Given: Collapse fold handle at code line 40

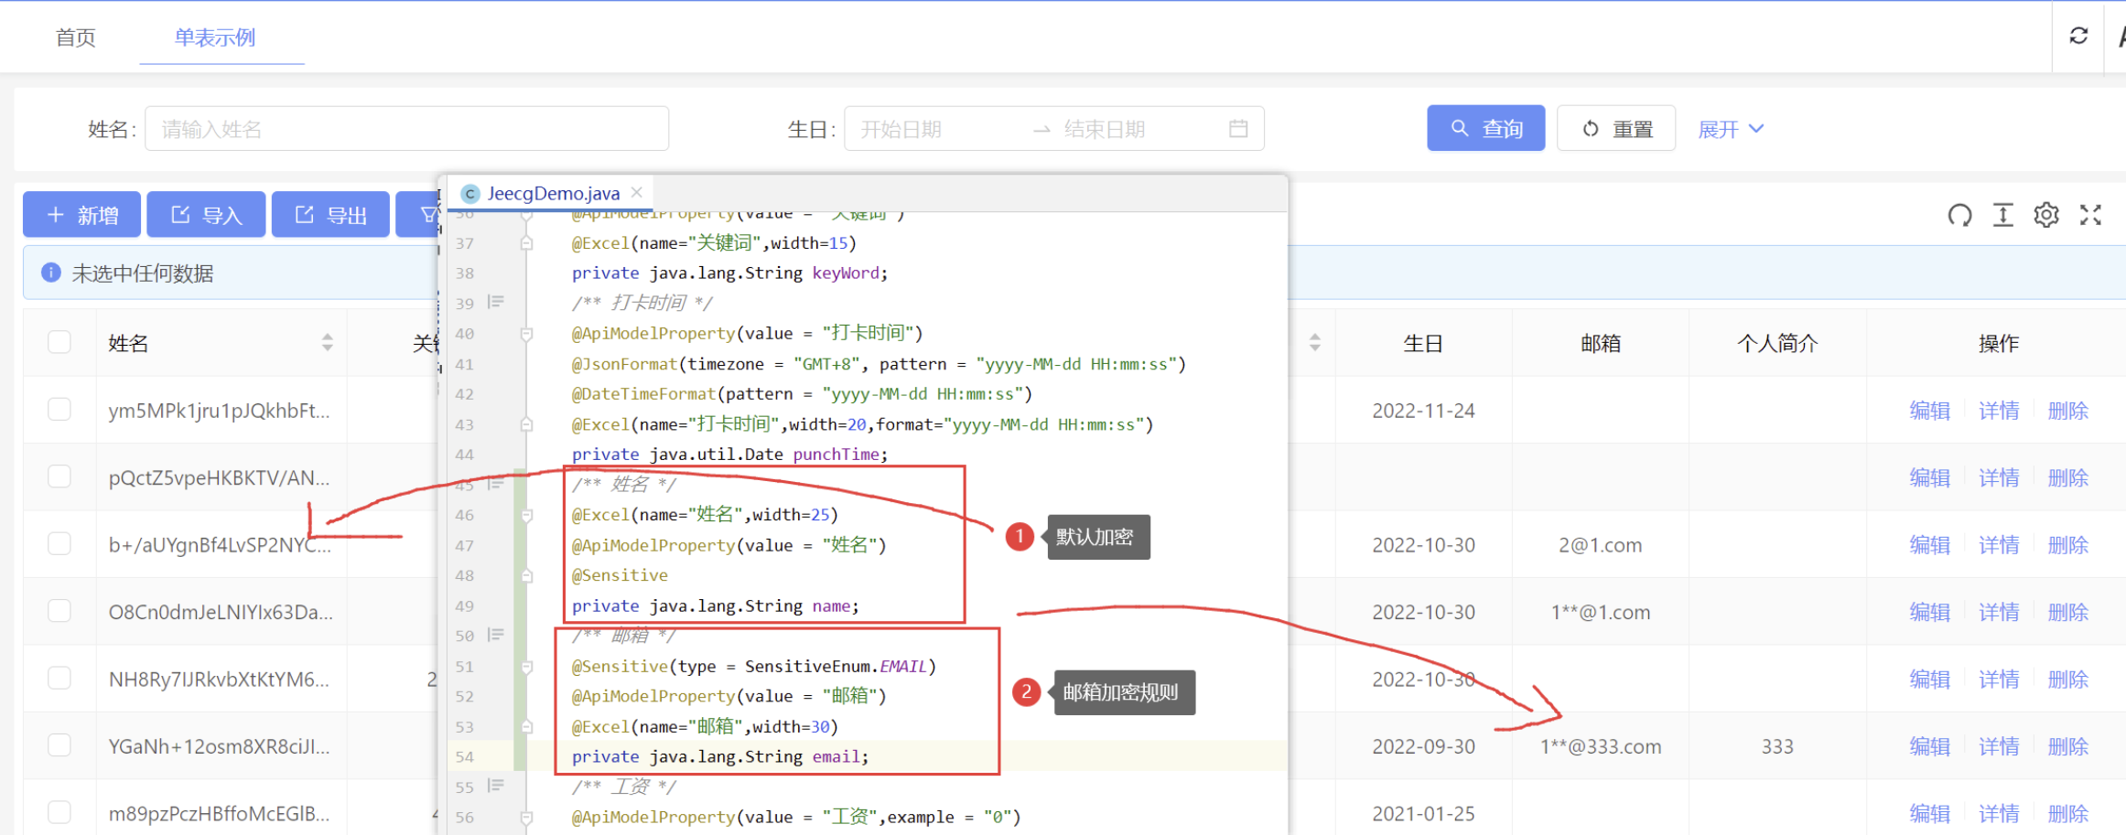Looking at the screenshot, I should coord(527,334).
